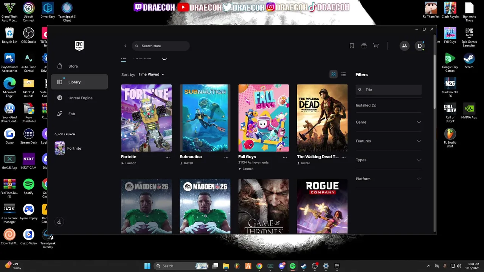484x272 pixels.
Task: Open the D account profile avatar
Action: [419, 46]
